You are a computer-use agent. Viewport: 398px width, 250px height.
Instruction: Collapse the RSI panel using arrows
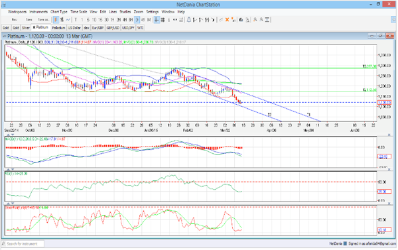point(10,169)
